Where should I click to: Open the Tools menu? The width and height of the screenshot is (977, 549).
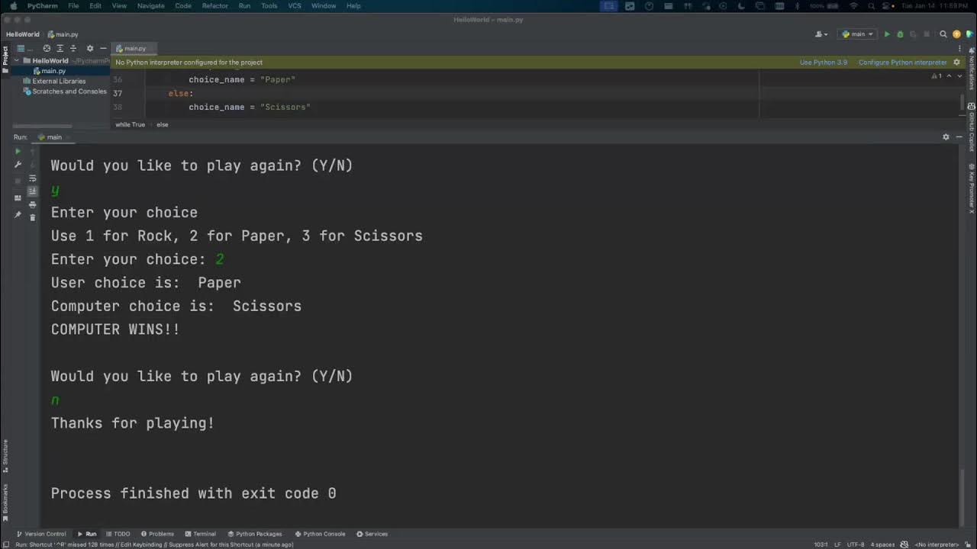point(269,5)
